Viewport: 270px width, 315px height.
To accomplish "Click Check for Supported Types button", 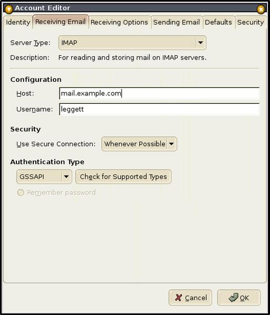I will tap(123, 176).
